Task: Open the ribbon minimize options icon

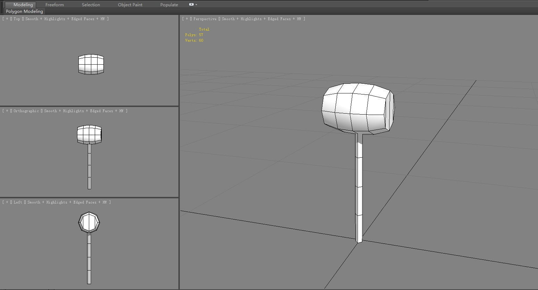Action: click(x=193, y=5)
